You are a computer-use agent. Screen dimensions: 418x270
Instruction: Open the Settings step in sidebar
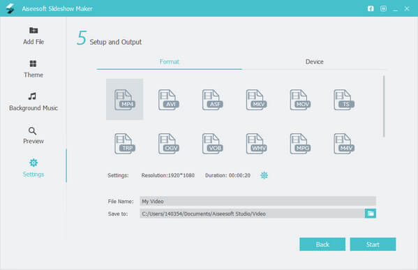tap(33, 168)
